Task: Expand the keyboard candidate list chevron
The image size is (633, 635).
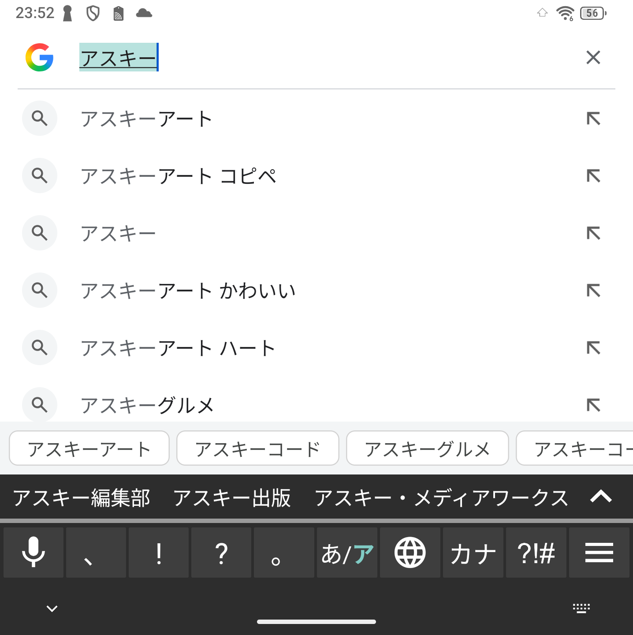Action: (x=601, y=497)
